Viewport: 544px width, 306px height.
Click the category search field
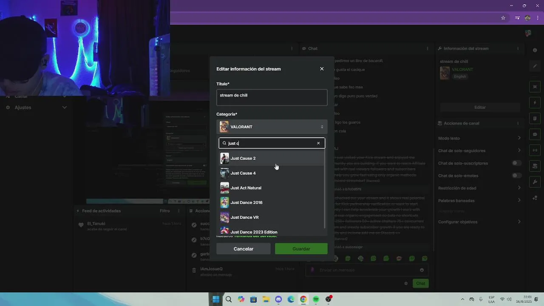click(x=272, y=143)
